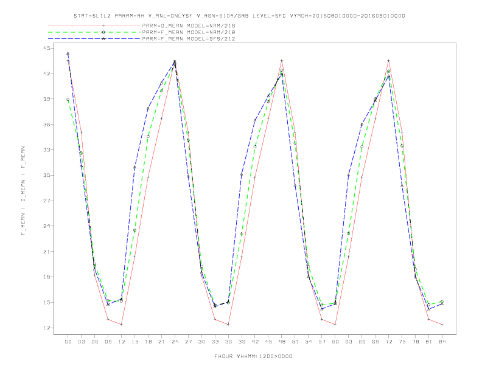This screenshot has width=482, height=372.
Task: Click forecast hour label 45 on horizontal axis
Action: (268, 342)
